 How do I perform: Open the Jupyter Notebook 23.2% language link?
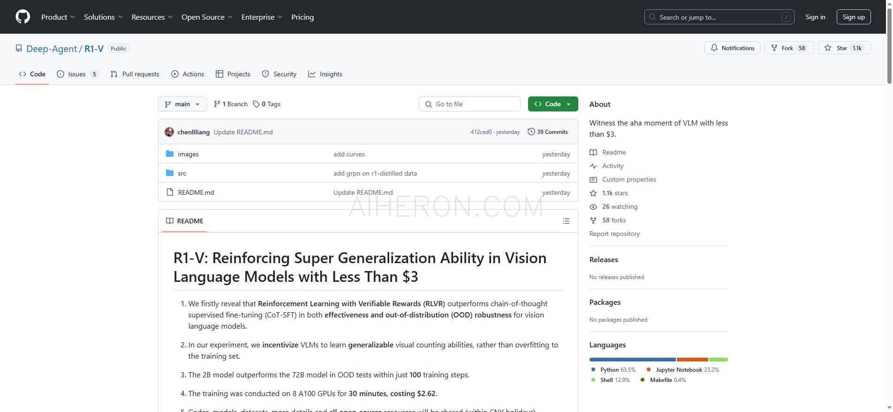pyautogui.click(x=682, y=370)
